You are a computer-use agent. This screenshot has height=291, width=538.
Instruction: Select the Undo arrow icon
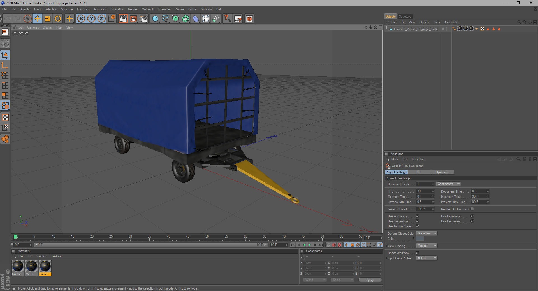(x=7, y=19)
